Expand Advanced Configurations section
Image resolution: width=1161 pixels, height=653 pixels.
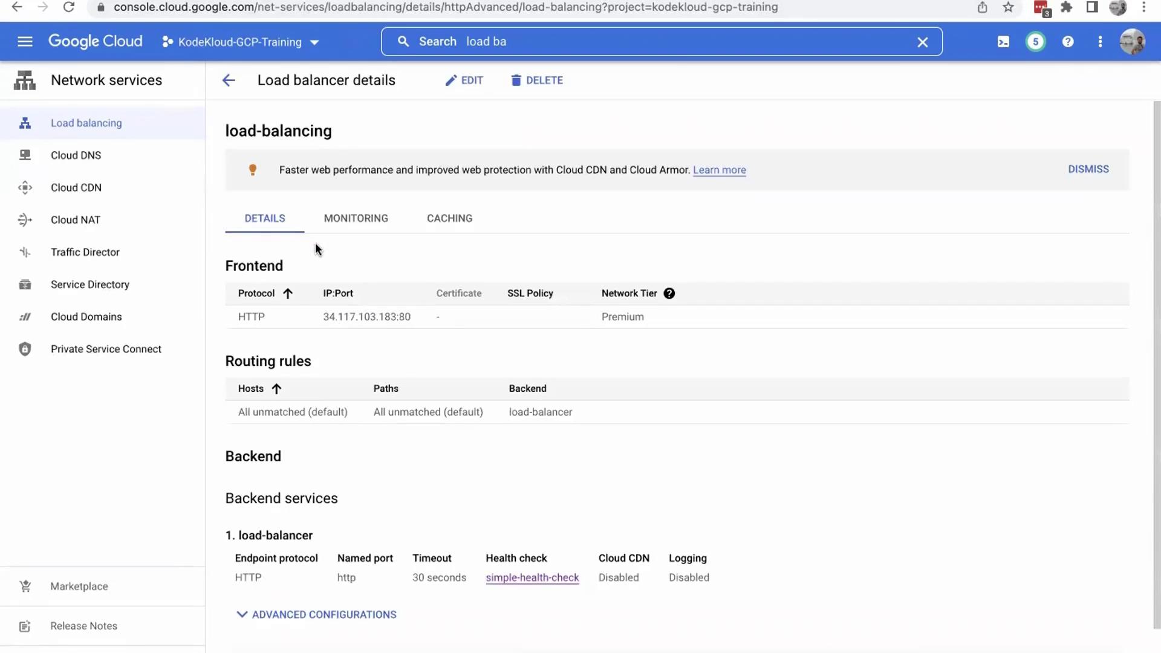coord(316,614)
